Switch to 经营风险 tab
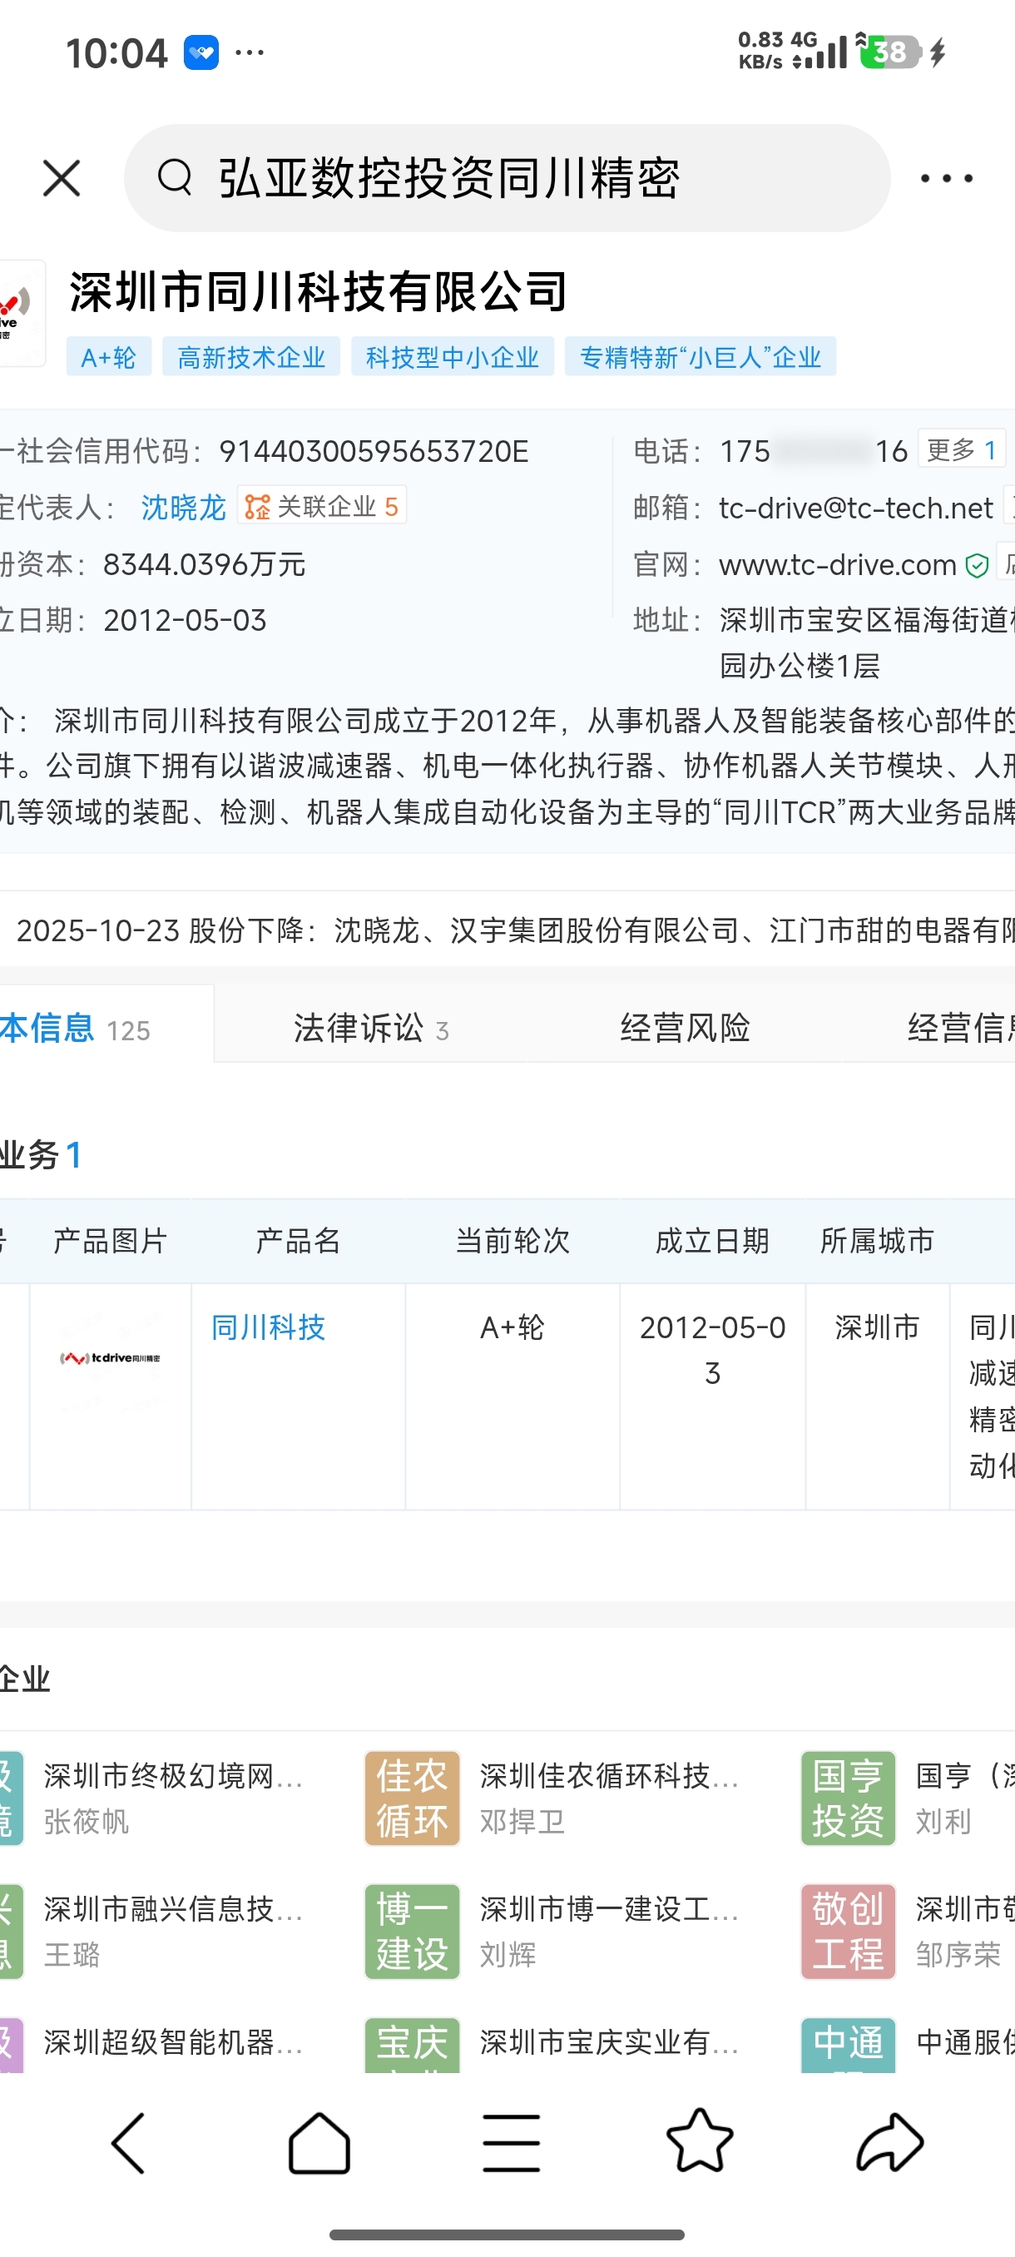Image resolution: width=1015 pixels, height=2257 pixels. [x=685, y=1027]
